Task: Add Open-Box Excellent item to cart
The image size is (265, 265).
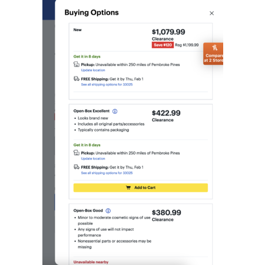Action: 141,188
